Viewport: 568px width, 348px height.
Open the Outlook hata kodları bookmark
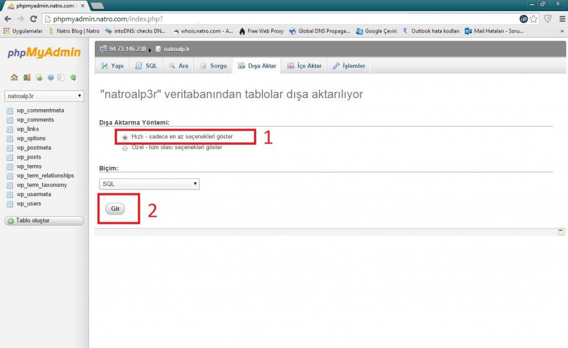click(x=430, y=31)
